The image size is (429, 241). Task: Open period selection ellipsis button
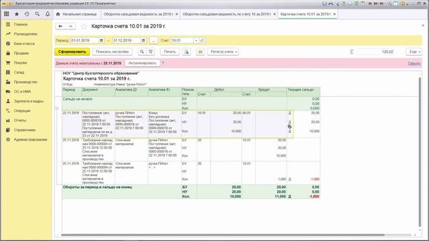pos(154,40)
